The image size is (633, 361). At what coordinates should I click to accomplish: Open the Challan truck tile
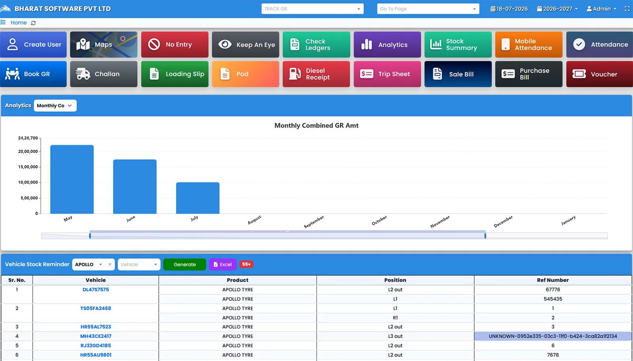(104, 74)
